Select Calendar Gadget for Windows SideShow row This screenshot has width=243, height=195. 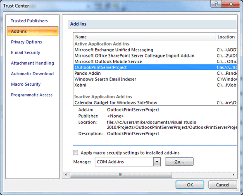pos(155,102)
